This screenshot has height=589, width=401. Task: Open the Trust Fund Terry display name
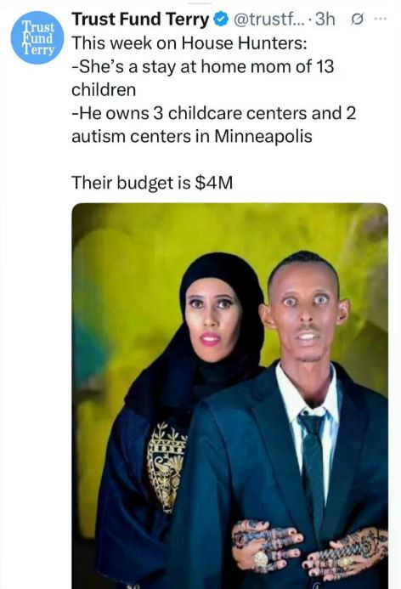click(x=140, y=20)
